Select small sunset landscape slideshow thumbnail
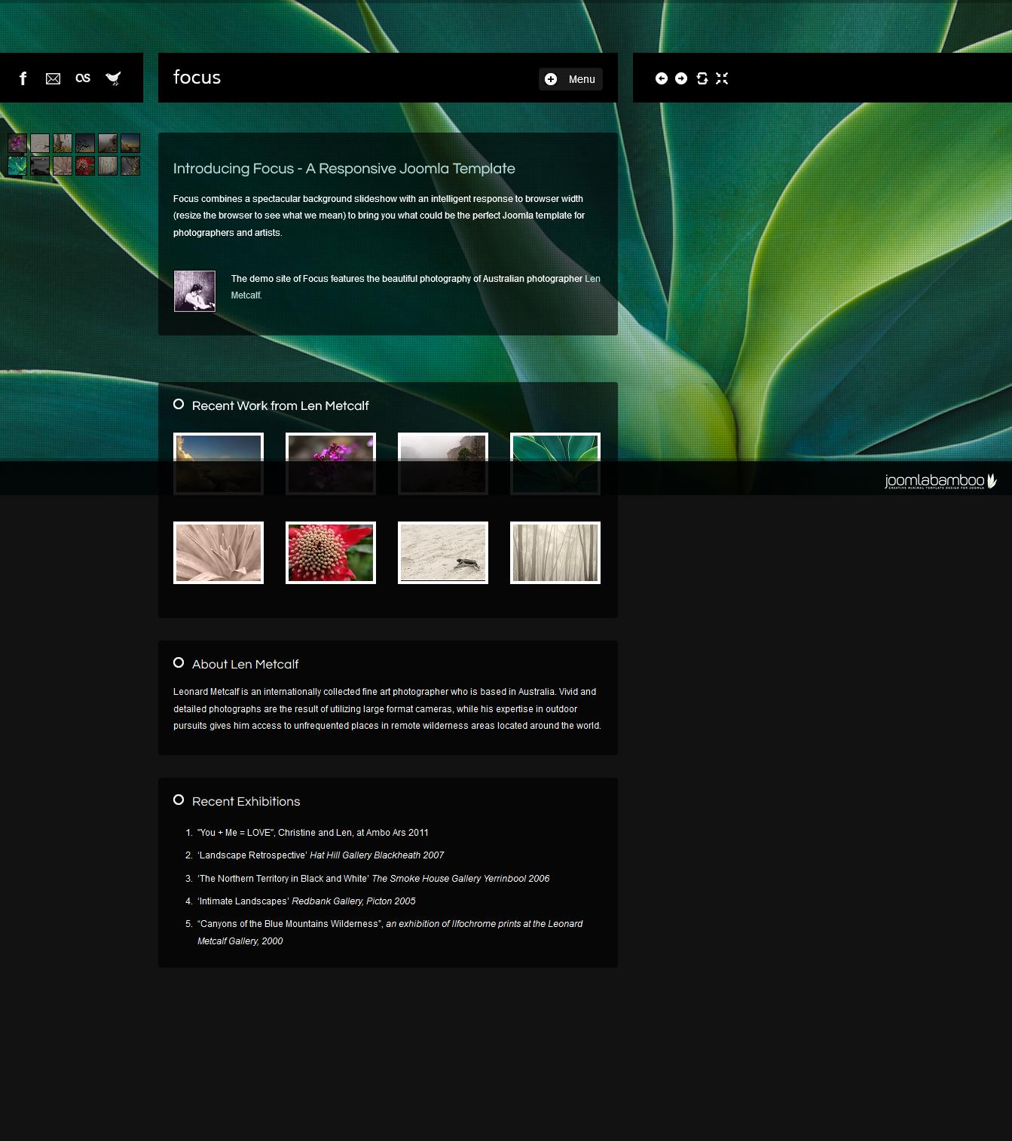 click(130, 143)
